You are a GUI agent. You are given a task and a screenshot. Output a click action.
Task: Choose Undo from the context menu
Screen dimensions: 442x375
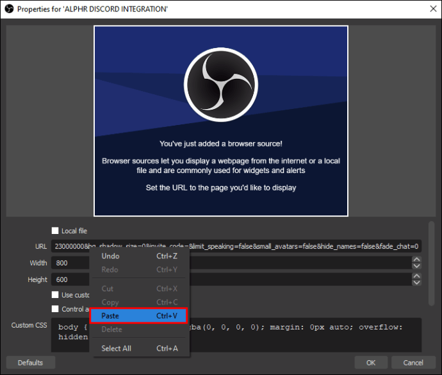click(x=139, y=256)
